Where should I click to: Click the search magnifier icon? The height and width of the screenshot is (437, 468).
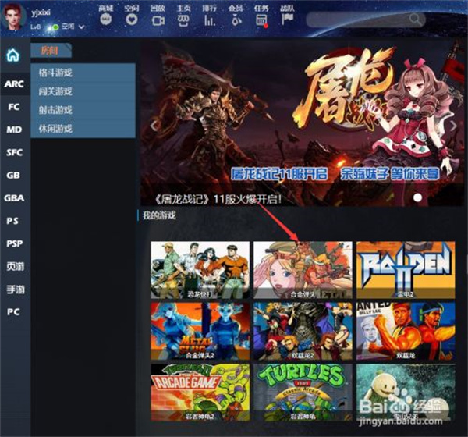[415, 19]
